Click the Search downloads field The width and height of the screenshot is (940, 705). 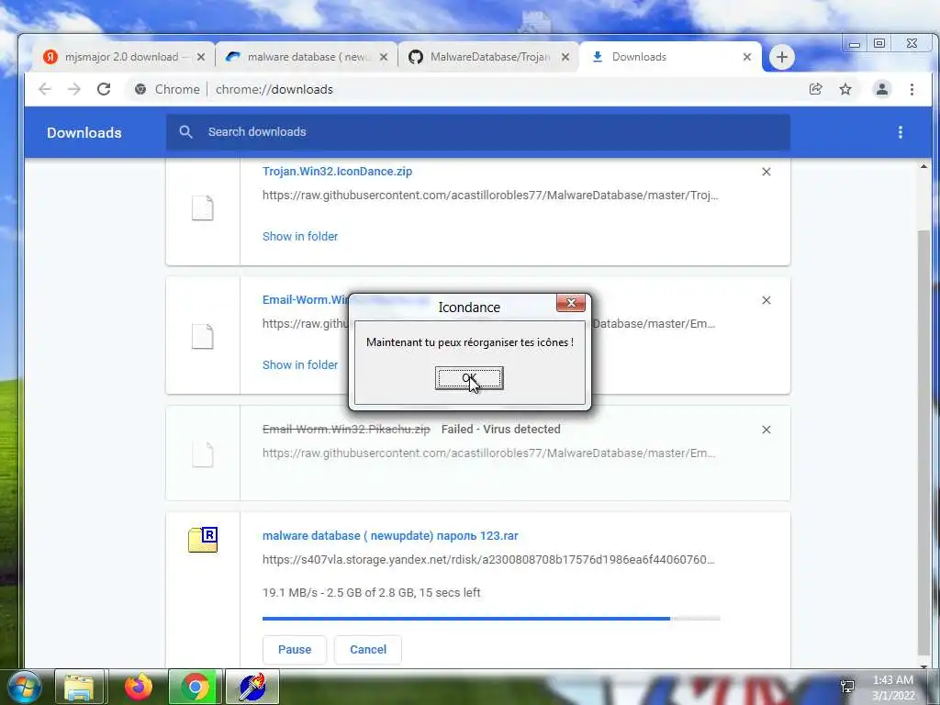click(x=477, y=132)
